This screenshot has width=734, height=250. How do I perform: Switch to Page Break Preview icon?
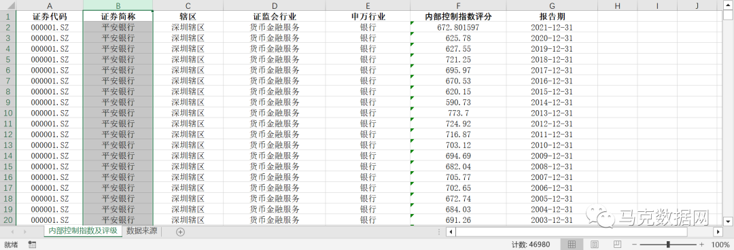(x=617, y=245)
